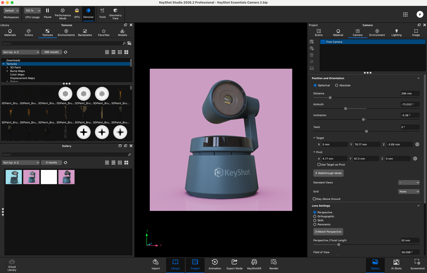427x273 pixels.
Task: Open the Cloud Library
Action: 12,265
